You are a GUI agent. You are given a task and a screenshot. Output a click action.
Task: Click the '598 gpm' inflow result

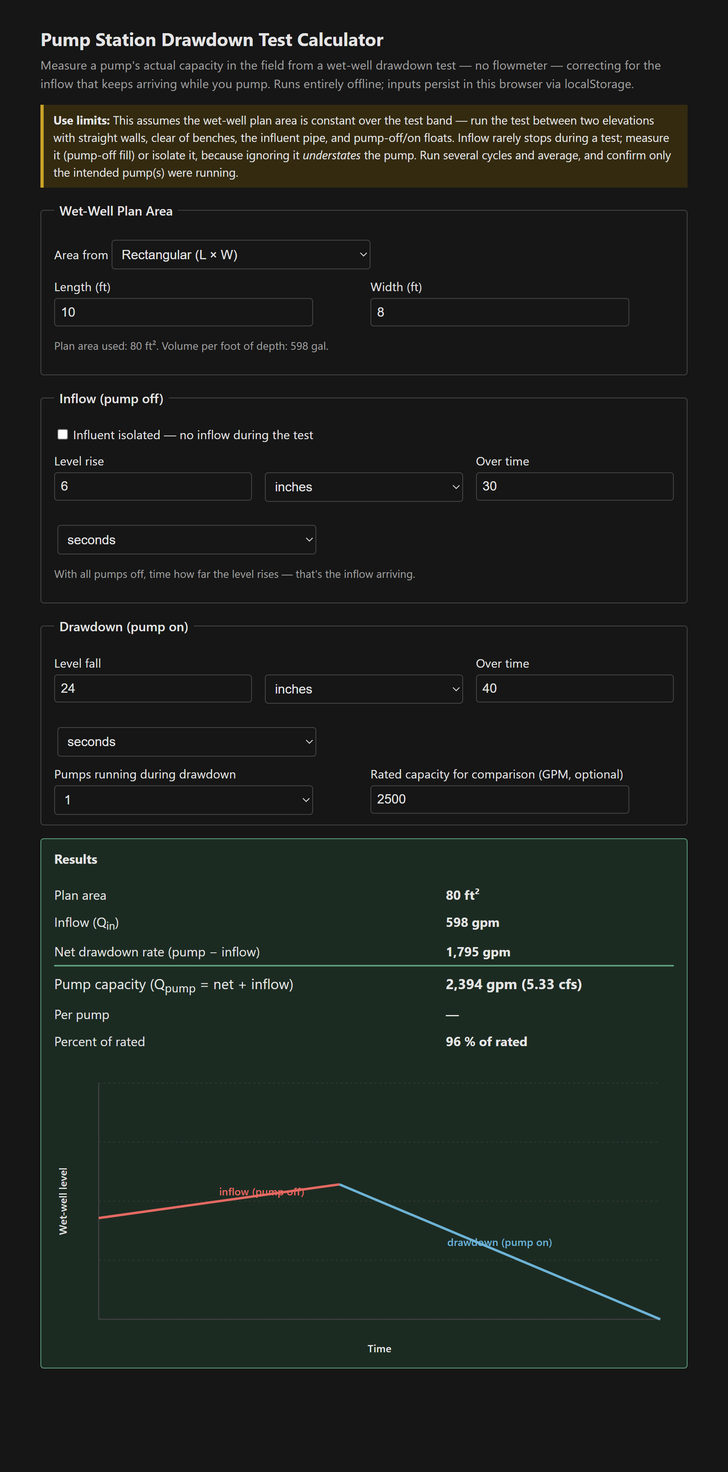tap(472, 922)
